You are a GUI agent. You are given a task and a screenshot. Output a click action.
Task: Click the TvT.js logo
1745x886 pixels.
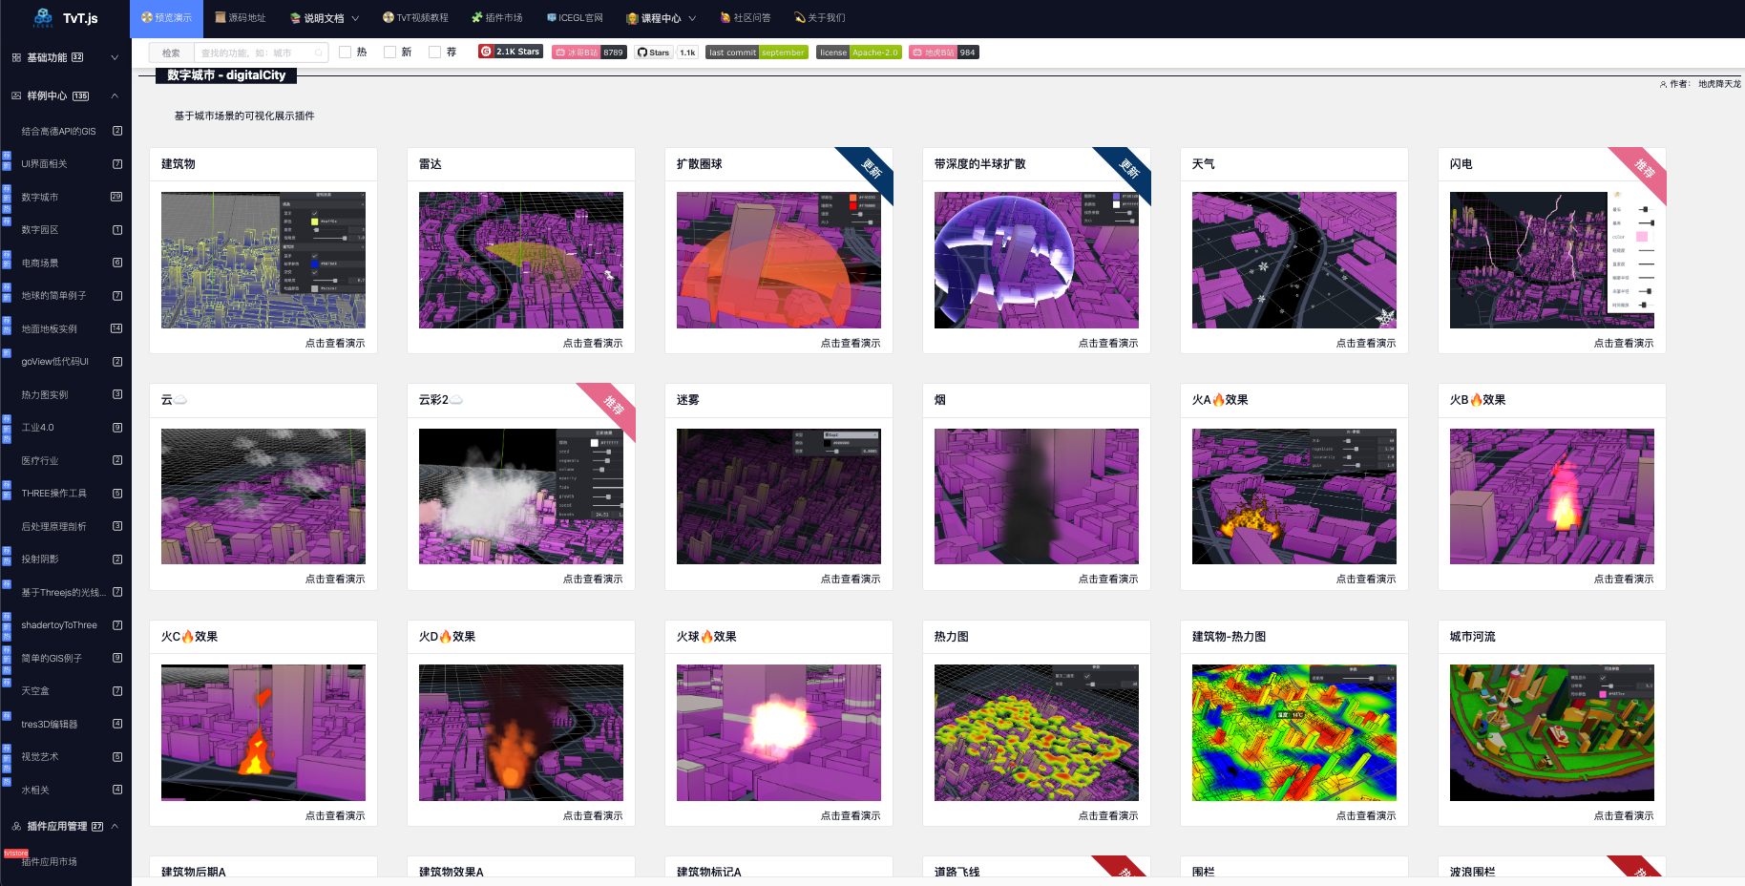(65, 18)
